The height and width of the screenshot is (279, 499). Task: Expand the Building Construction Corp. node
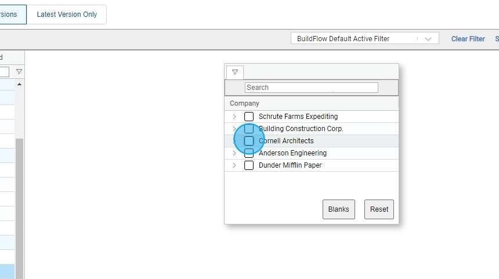(234, 129)
